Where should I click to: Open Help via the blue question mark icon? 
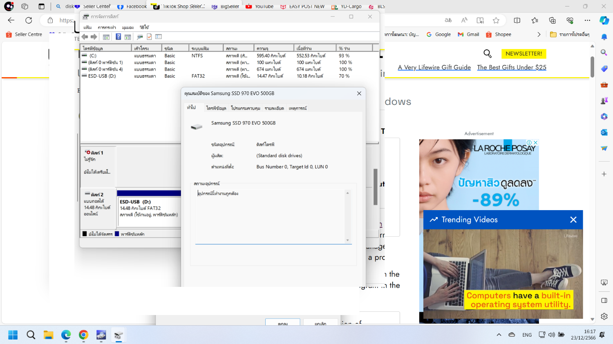tap(118, 37)
